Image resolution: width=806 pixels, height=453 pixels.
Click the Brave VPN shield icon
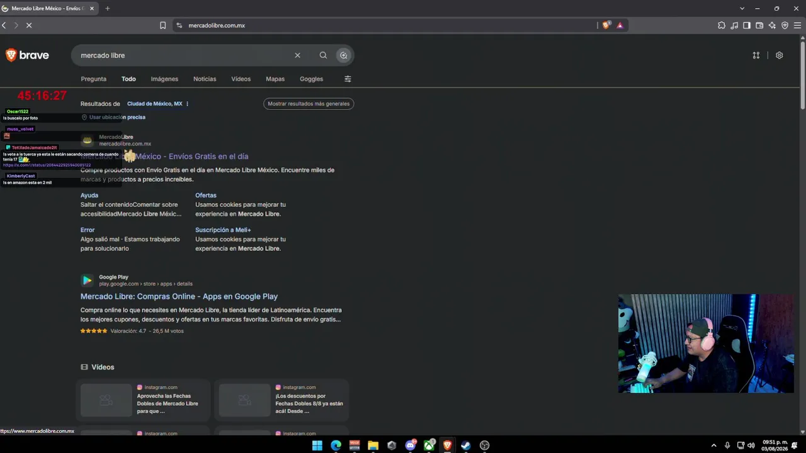click(785, 25)
